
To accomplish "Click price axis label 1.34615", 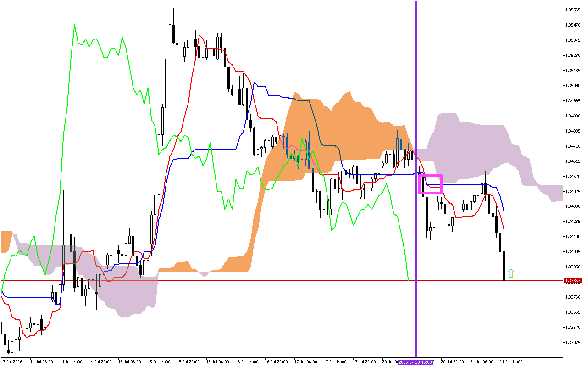I will pyautogui.click(x=573, y=161).
